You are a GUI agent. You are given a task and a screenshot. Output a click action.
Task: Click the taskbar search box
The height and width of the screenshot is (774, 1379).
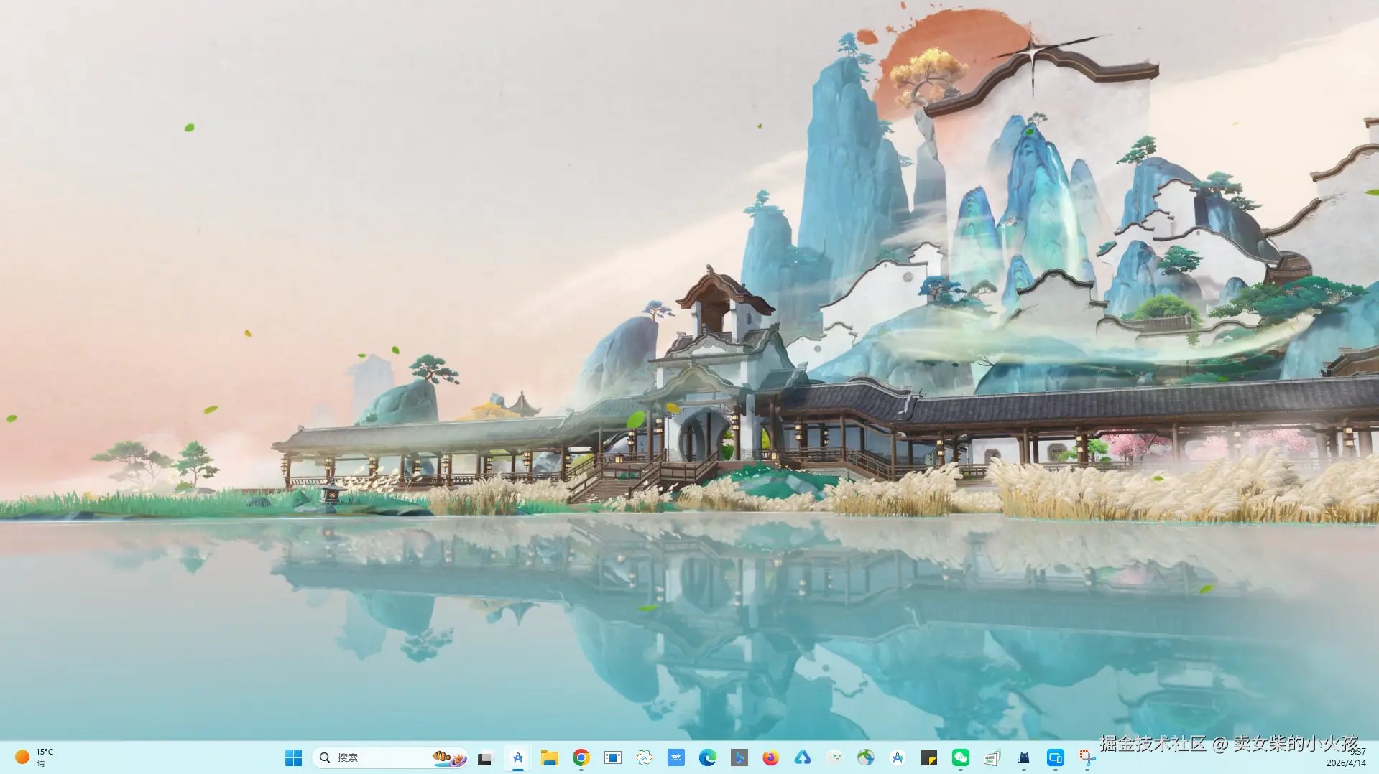point(374,757)
